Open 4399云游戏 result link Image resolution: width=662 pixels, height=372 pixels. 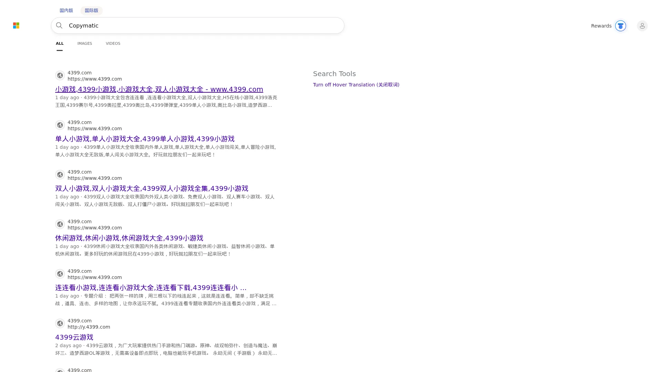[74, 337]
